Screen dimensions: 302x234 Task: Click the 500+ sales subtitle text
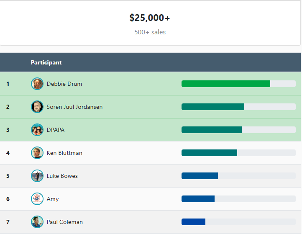[x=150, y=32]
